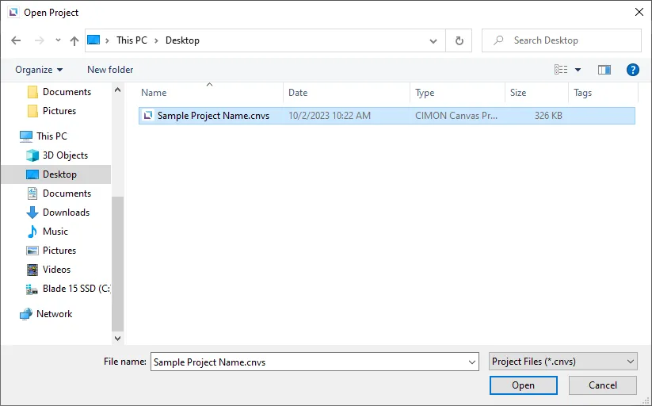Click the Open button
The height and width of the screenshot is (406, 652).
click(523, 385)
